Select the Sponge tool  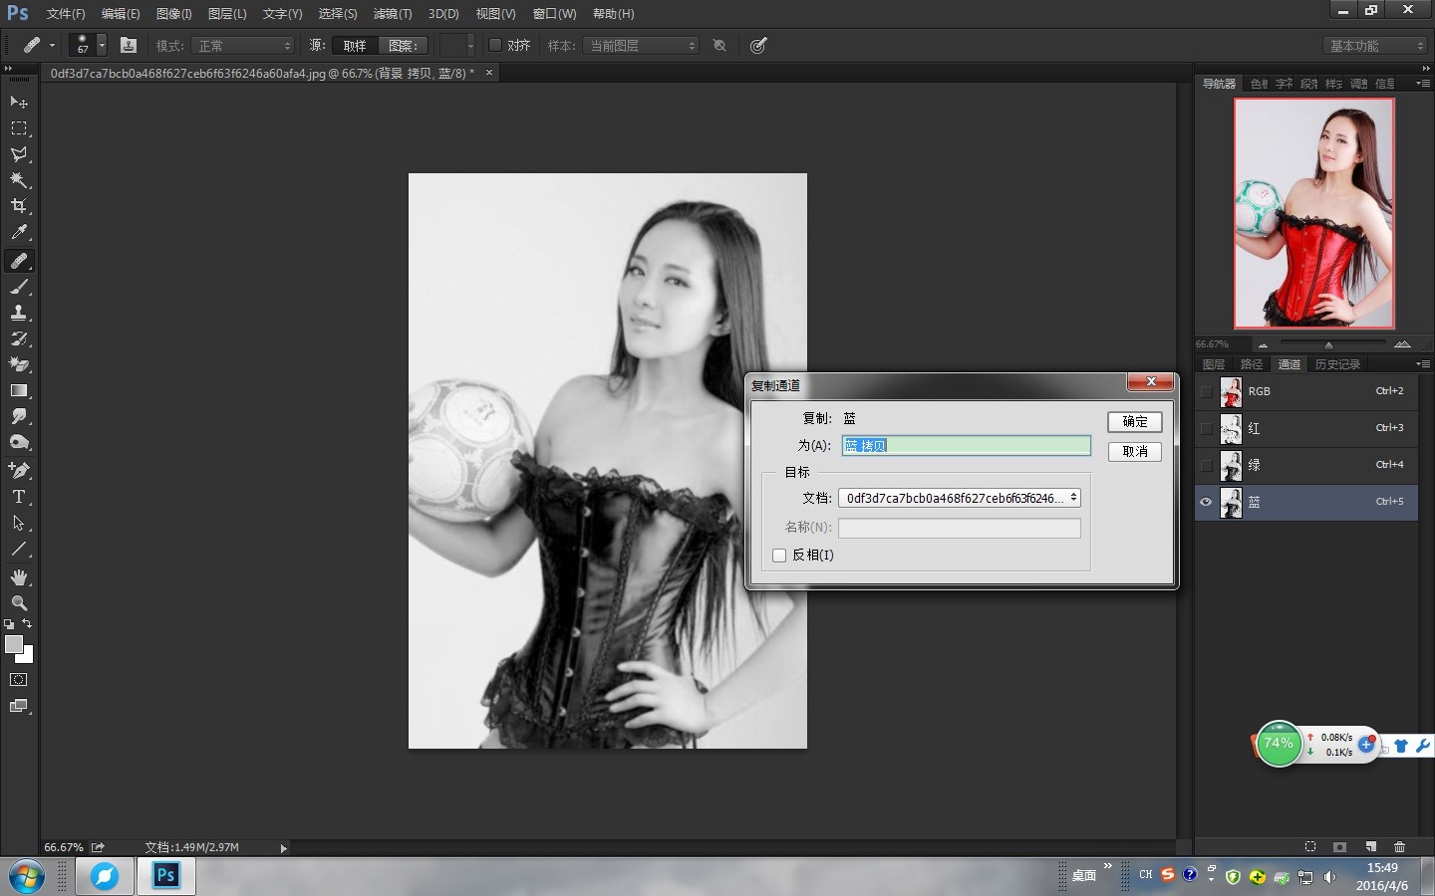click(19, 442)
